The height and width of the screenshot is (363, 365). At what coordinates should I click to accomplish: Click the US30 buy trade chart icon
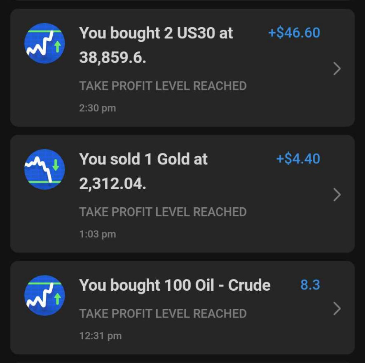44,43
